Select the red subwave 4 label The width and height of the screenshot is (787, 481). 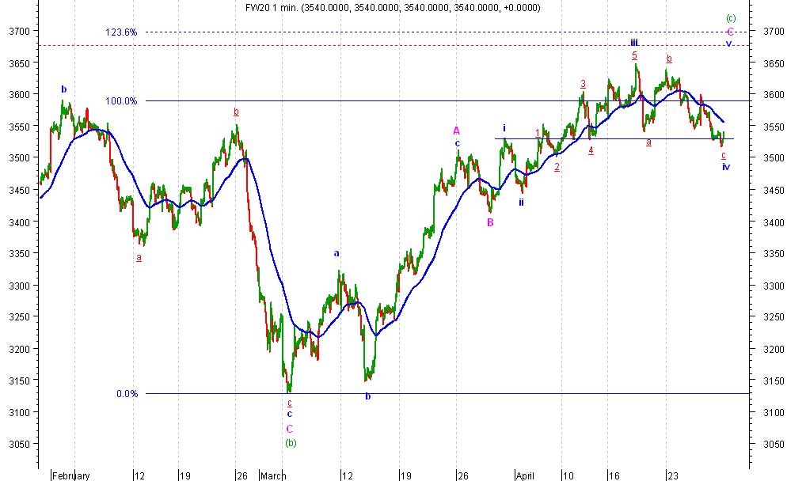[591, 150]
